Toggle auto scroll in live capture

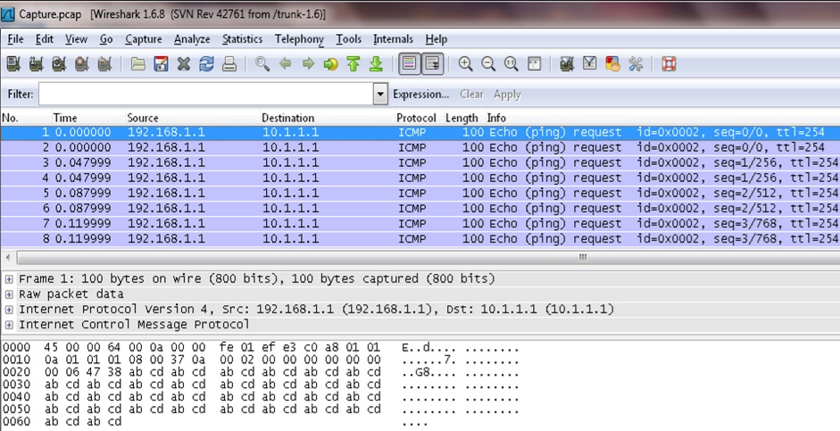click(432, 64)
